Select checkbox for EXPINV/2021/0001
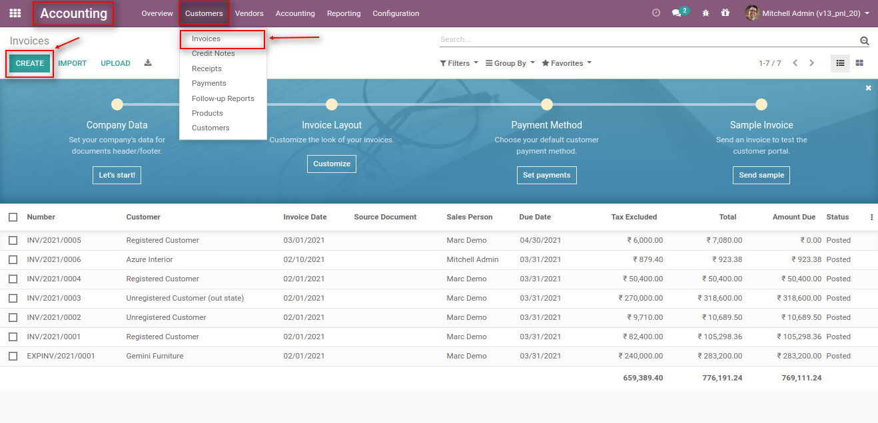The image size is (878, 423). tap(13, 355)
